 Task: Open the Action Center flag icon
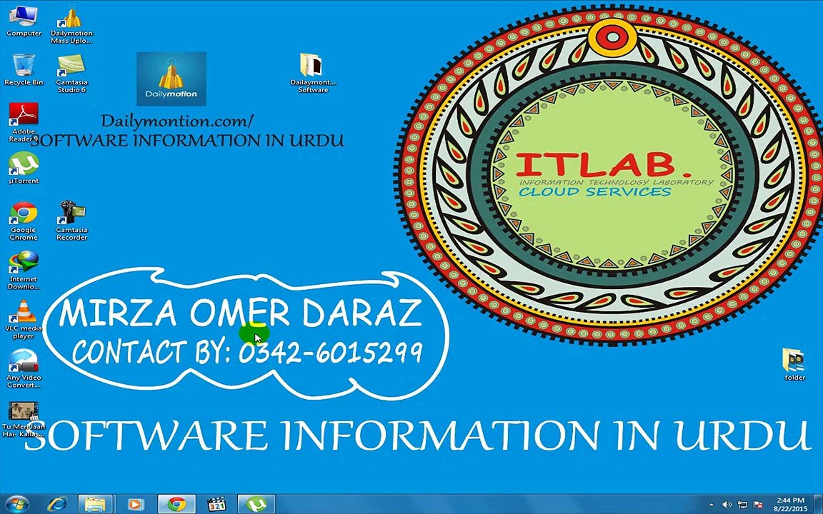757,505
